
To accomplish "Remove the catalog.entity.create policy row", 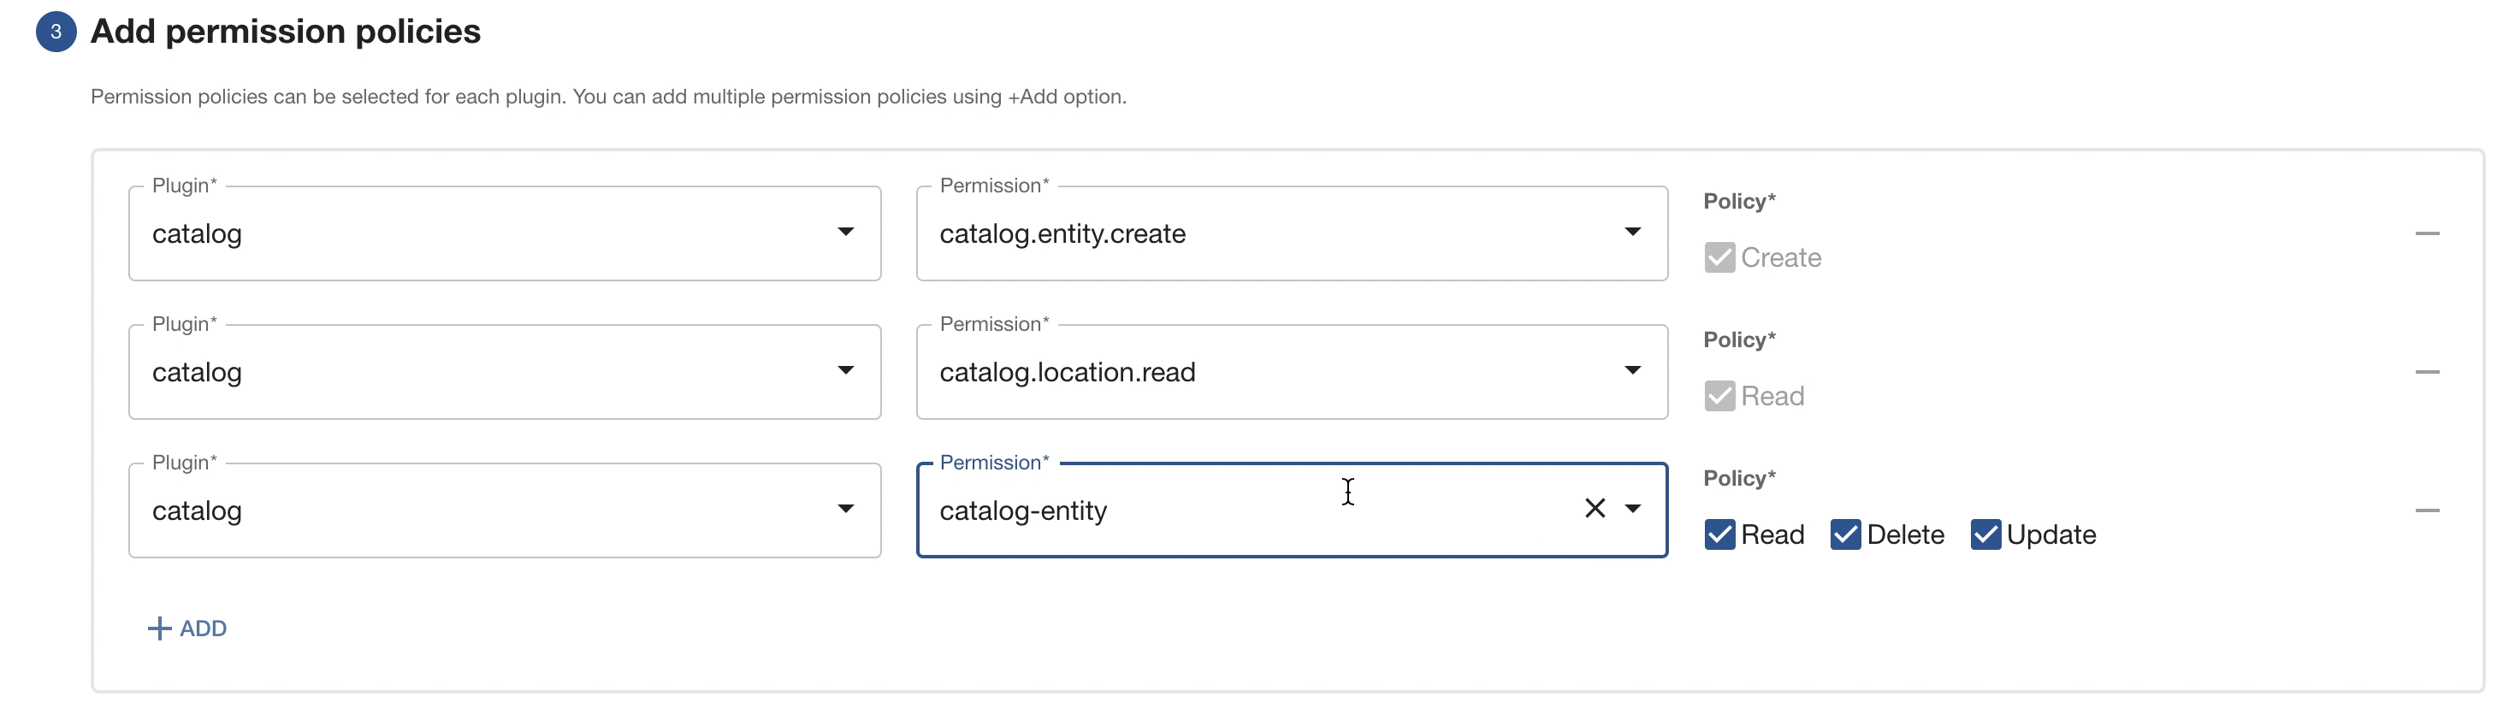I will click(x=2426, y=233).
